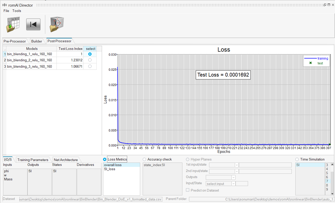Viewport: 335px width, 203px height.
Task: Select model bin_blending_3_relu_160_160 radio button
Action: (x=90, y=66)
